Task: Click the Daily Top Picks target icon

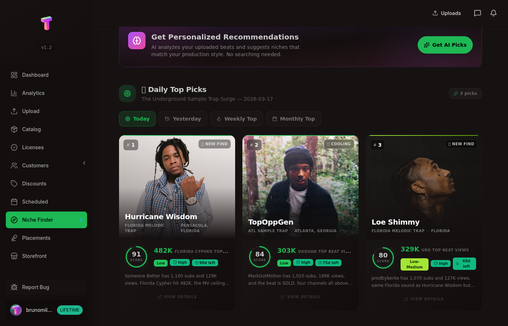Action: coord(127,93)
